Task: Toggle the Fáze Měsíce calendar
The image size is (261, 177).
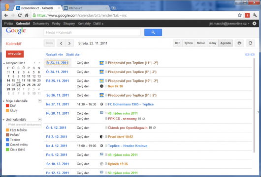Action: [7, 130]
